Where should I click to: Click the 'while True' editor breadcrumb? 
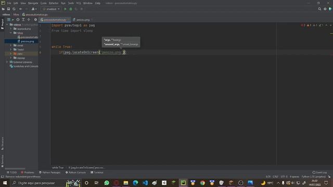click(58, 167)
